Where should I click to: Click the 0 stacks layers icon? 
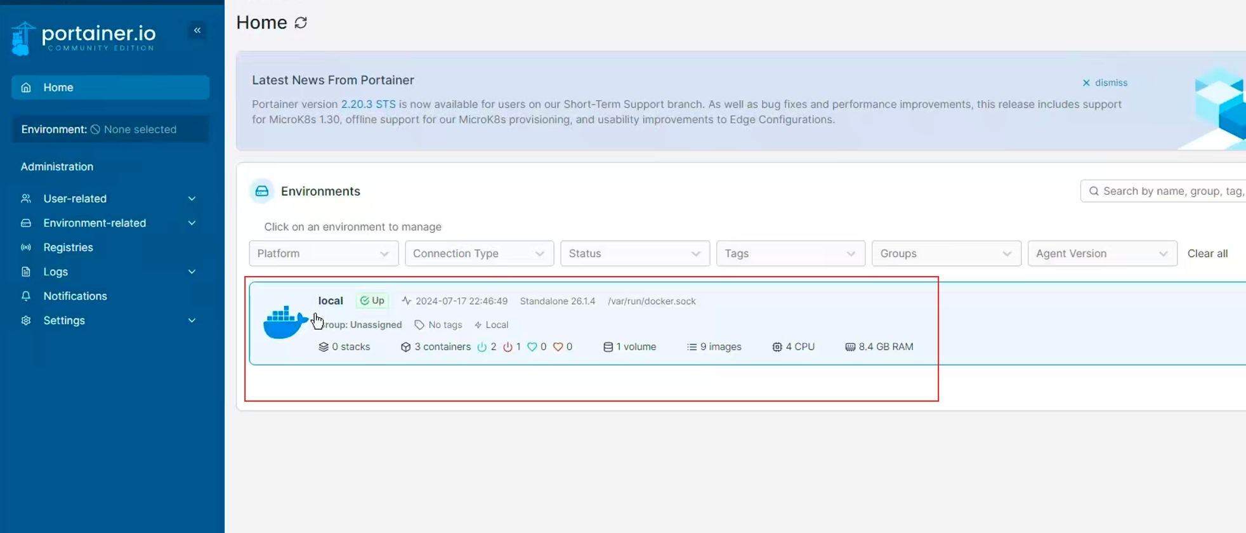tap(324, 347)
